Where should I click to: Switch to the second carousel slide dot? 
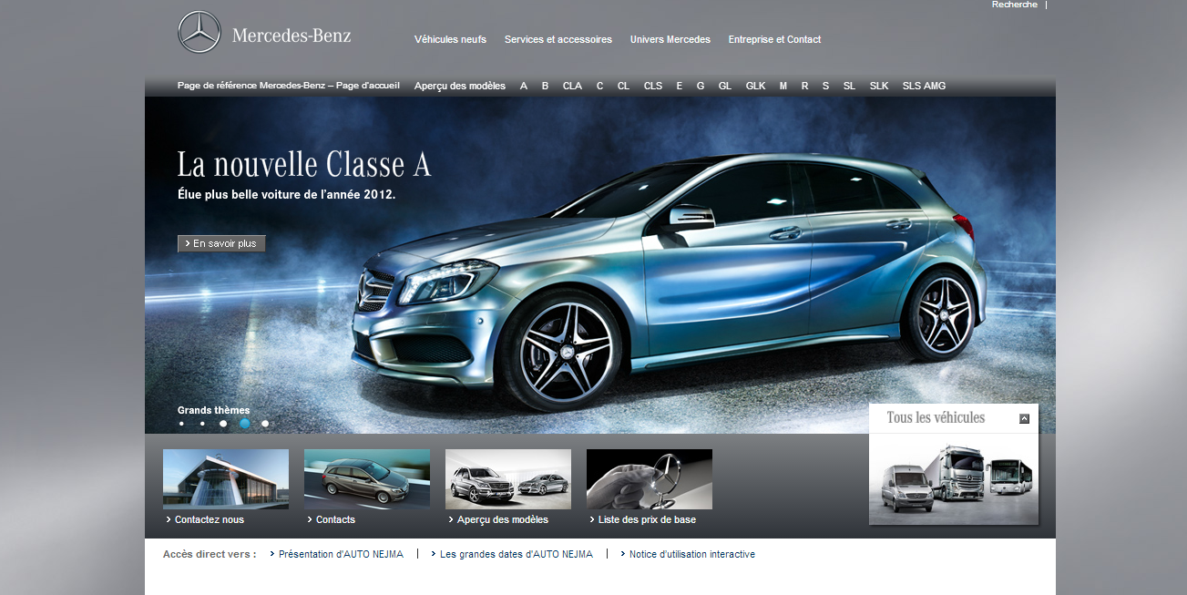(x=202, y=423)
